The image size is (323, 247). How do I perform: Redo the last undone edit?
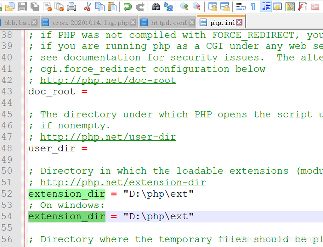(140, 7)
